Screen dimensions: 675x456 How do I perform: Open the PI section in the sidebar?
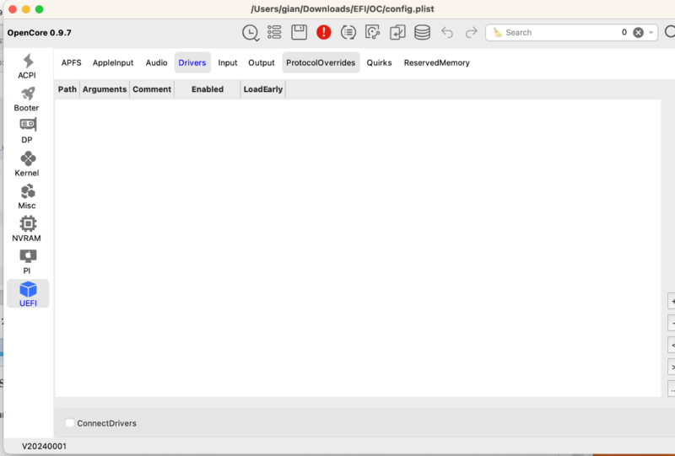point(27,261)
